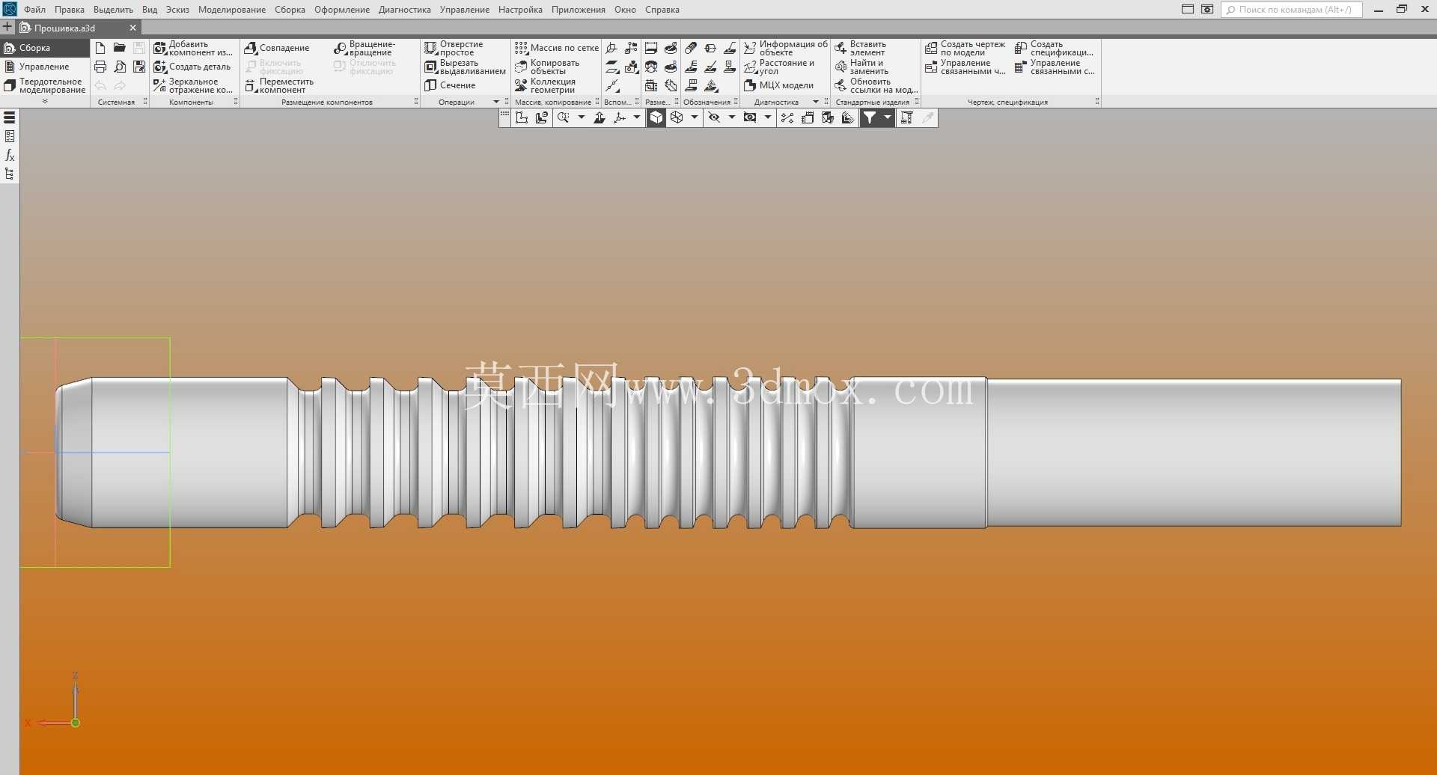Print the document using the printer icon
The image size is (1437, 775).
pos(100,67)
